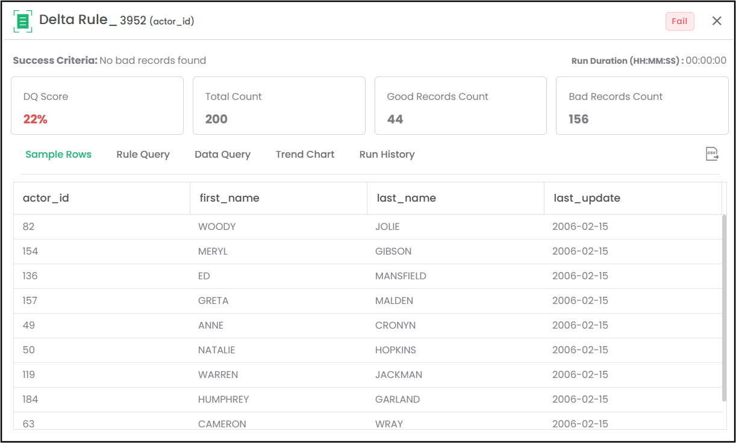Click the green Delta Rule document icon
736x443 pixels.
23,21
